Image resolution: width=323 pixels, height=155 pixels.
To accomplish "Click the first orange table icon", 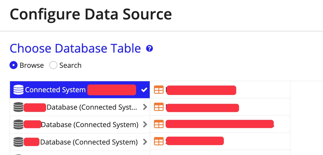I will (x=159, y=90).
